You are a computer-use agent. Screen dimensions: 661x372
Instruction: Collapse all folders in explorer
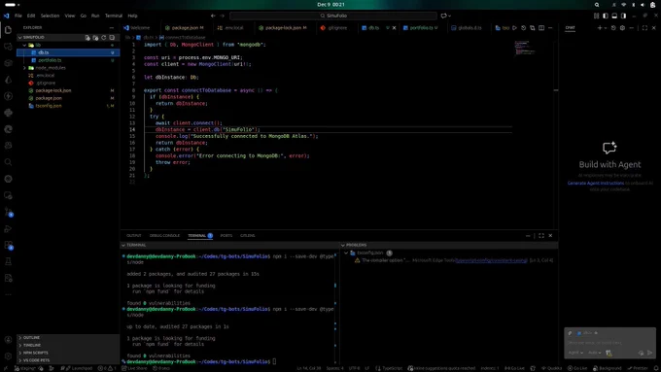(112, 38)
